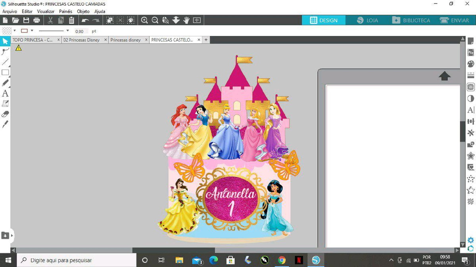
Task: Open the Editar menu
Action: coord(27,11)
